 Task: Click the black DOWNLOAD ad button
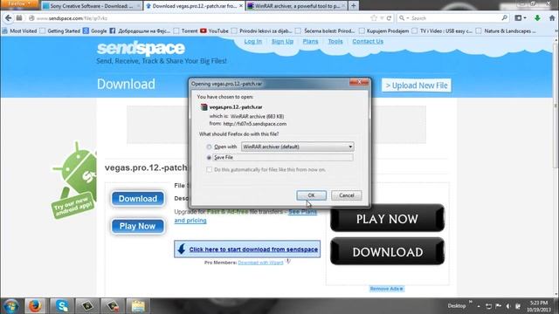tap(387, 252)
